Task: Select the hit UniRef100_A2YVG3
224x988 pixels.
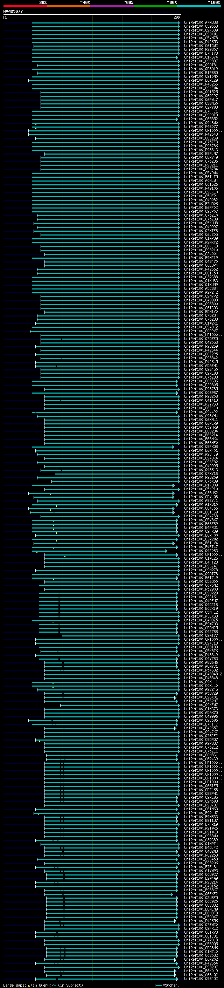Action: [201, 404]
